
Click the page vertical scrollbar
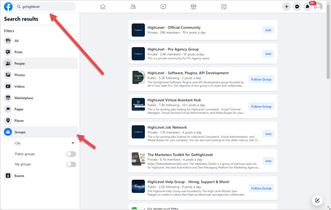coord(328,42)
